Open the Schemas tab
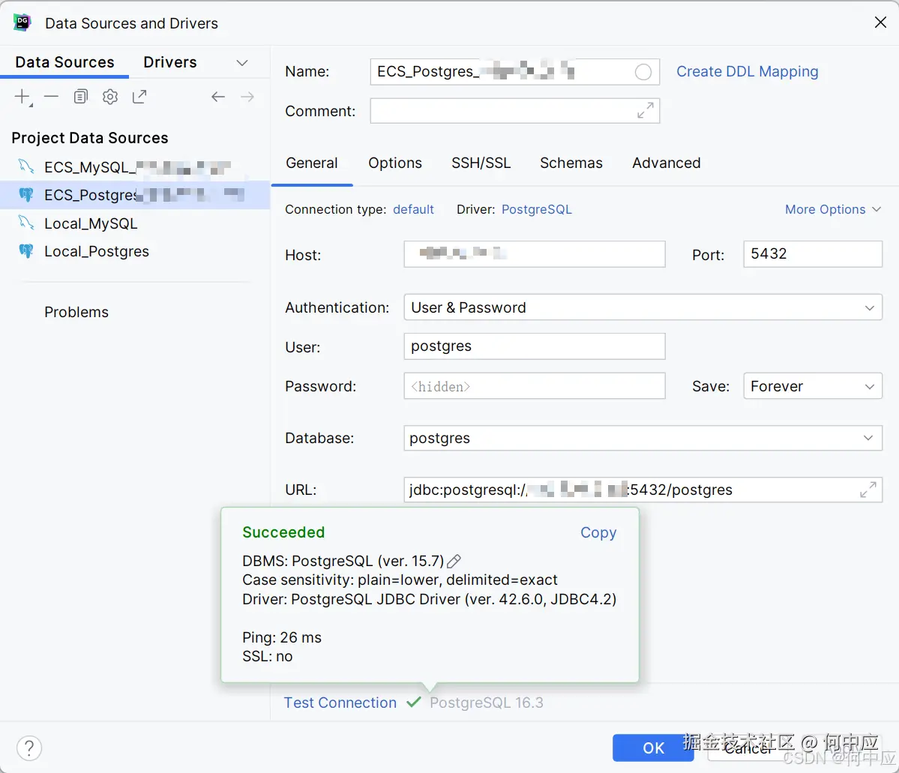 point(571,163)
